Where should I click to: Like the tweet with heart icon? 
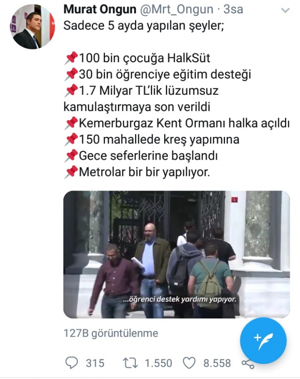pyautogui.click(x=189, y=363)
